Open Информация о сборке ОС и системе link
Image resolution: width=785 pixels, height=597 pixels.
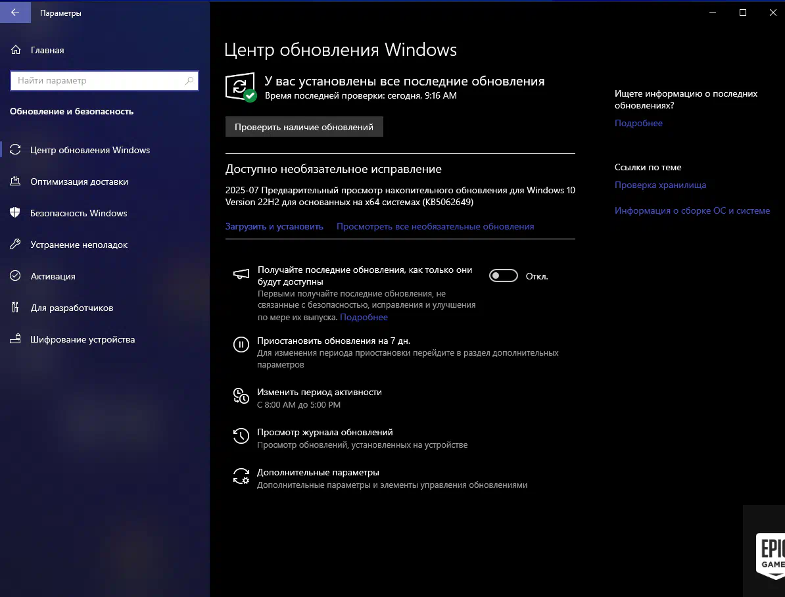pos(692,211)
